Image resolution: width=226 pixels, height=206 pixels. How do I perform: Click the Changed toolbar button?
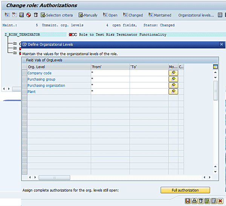pyautogui.click(x=133, y=15)
